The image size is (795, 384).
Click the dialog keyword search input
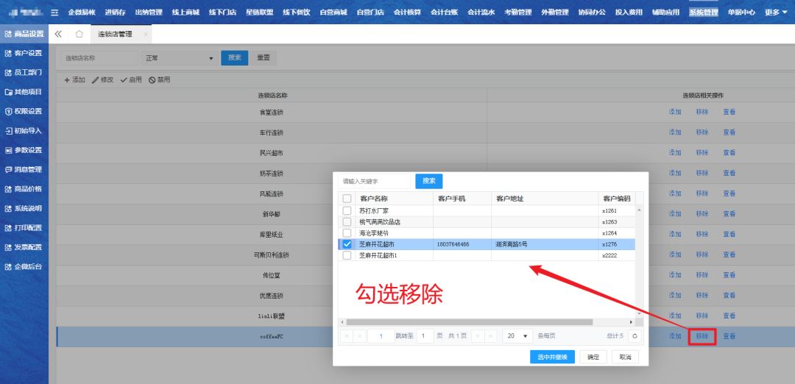point(375,181)
